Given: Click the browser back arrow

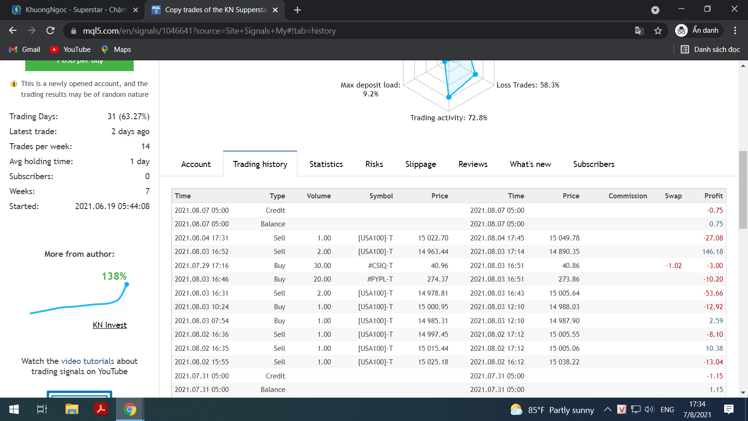Looking at the screenshot, I should click(13, 30).
